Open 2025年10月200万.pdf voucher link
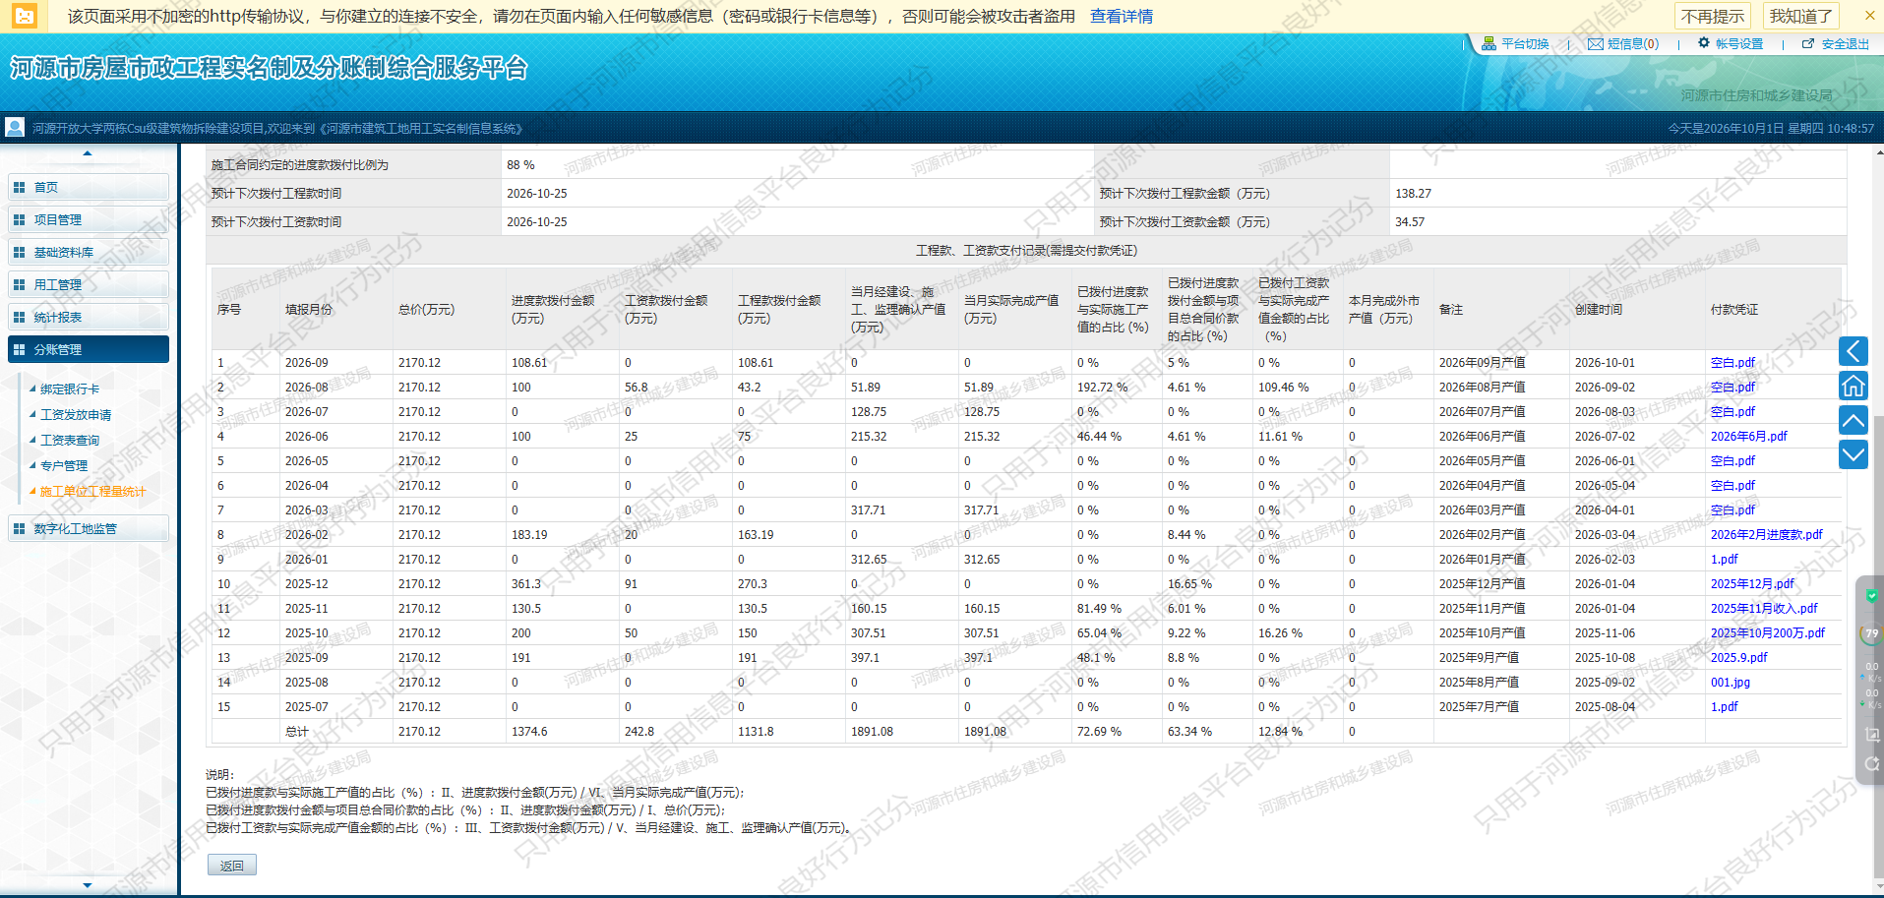1884x898 pixels. pos(1767,633)
